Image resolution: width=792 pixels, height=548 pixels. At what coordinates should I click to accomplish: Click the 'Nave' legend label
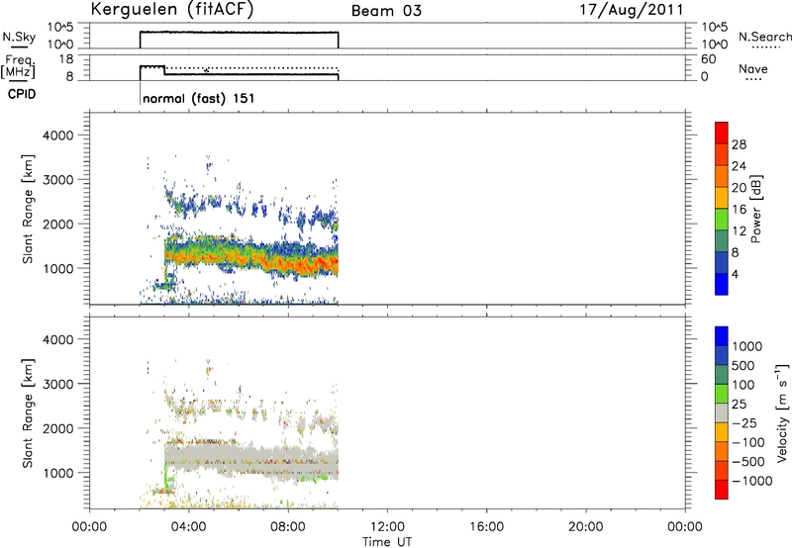[x=753, y=69]
